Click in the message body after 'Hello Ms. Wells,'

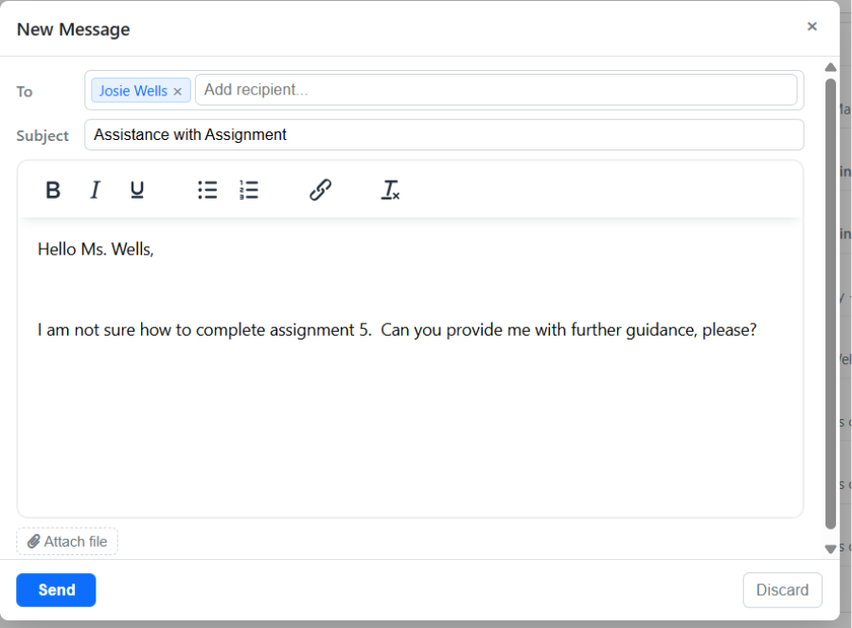pyautogui.click(x=156, y=250)
